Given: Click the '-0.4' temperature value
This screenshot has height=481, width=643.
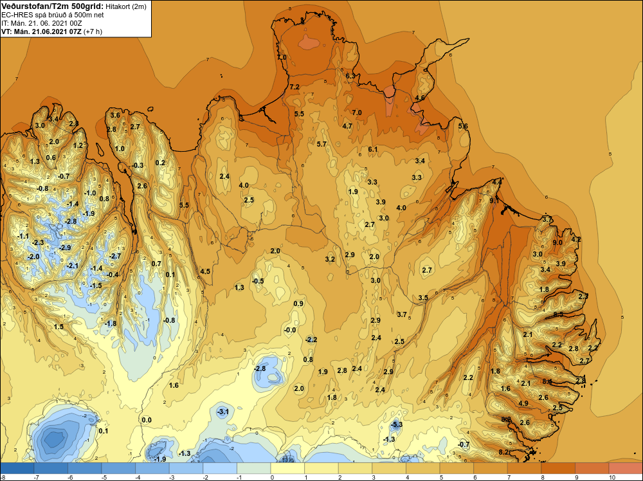Looking at the screenshot, I should pyautogui.click(x=113, y=275).
